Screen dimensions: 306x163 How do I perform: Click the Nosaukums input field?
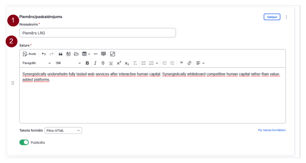(x=97, y=33)
